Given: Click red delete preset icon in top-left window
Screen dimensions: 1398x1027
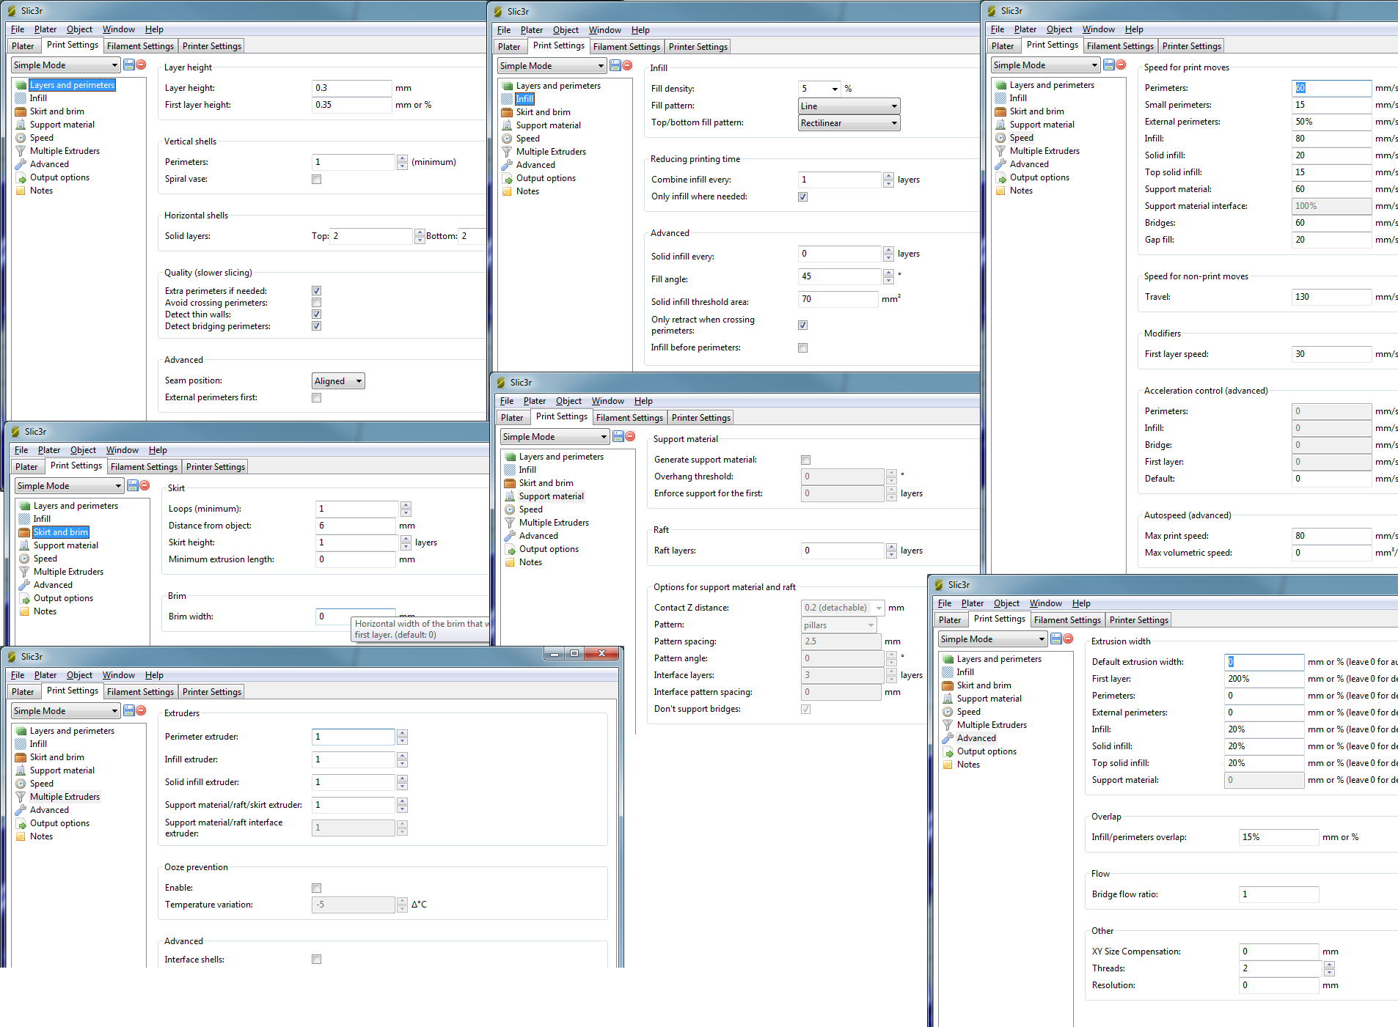Looking at the screenshot, I should 141,65.
